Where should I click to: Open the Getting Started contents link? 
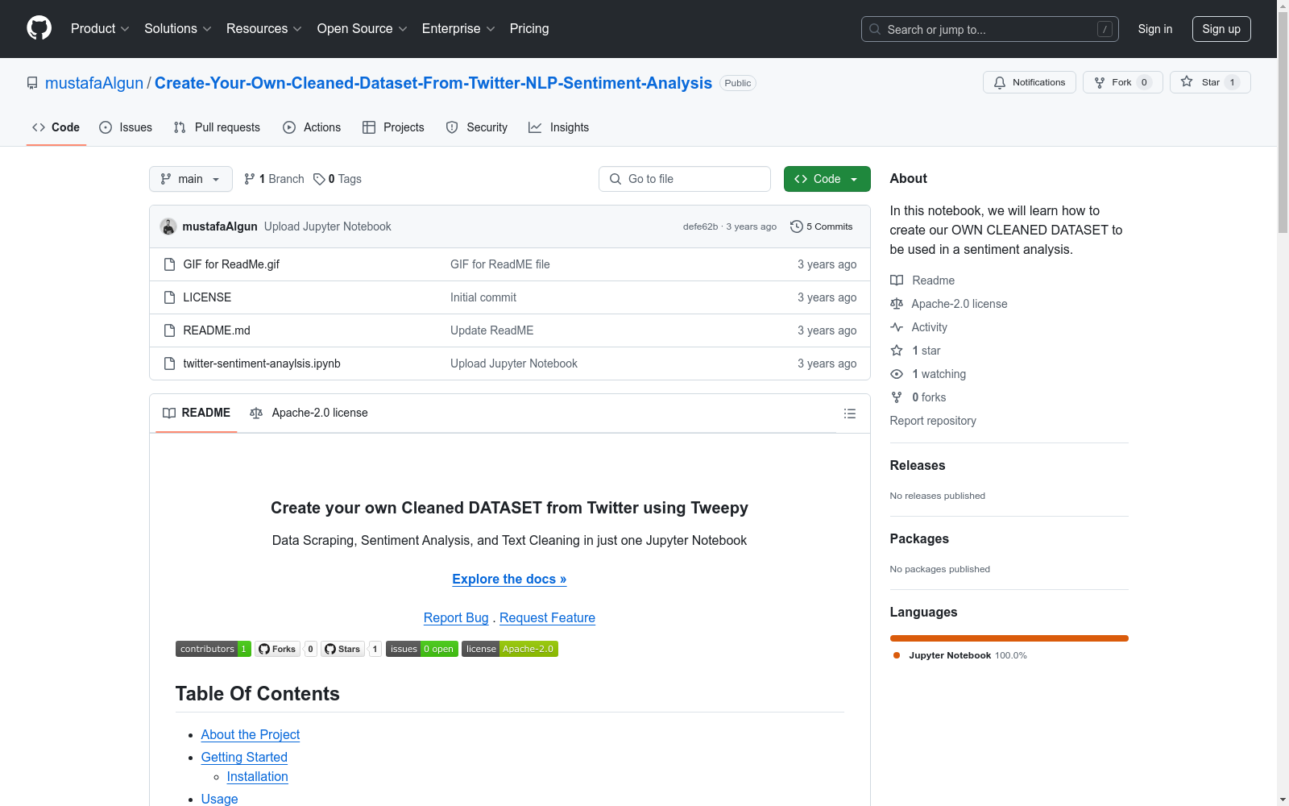coord(244,758)
